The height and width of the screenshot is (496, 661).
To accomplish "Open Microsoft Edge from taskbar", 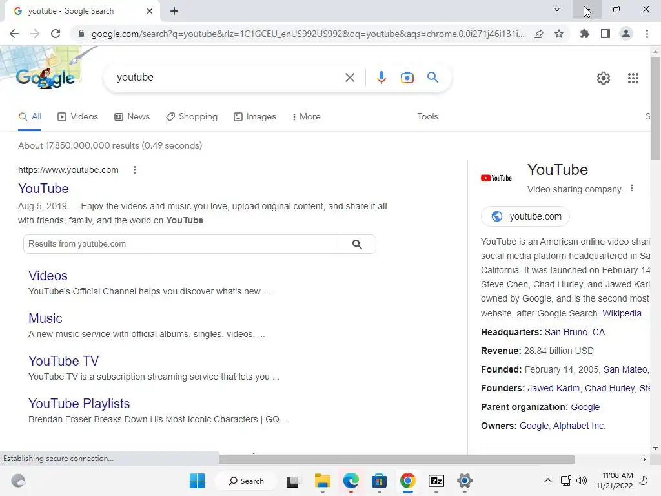I will pyautogui.click(x=351, y=480).
